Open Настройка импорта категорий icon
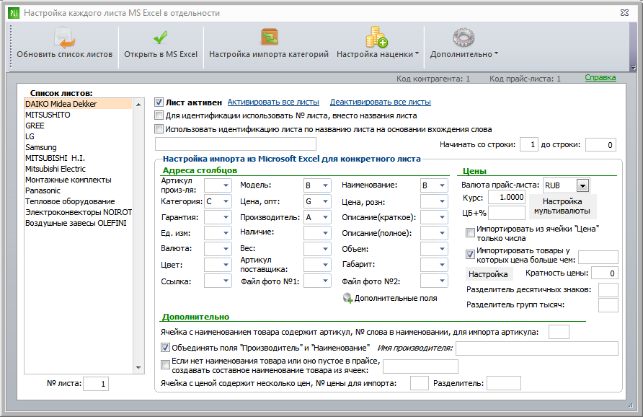The height and width of the screenshot is (417, 643). click(269, 38)
